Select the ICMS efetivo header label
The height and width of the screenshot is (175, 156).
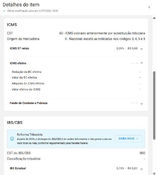(18, 63)
